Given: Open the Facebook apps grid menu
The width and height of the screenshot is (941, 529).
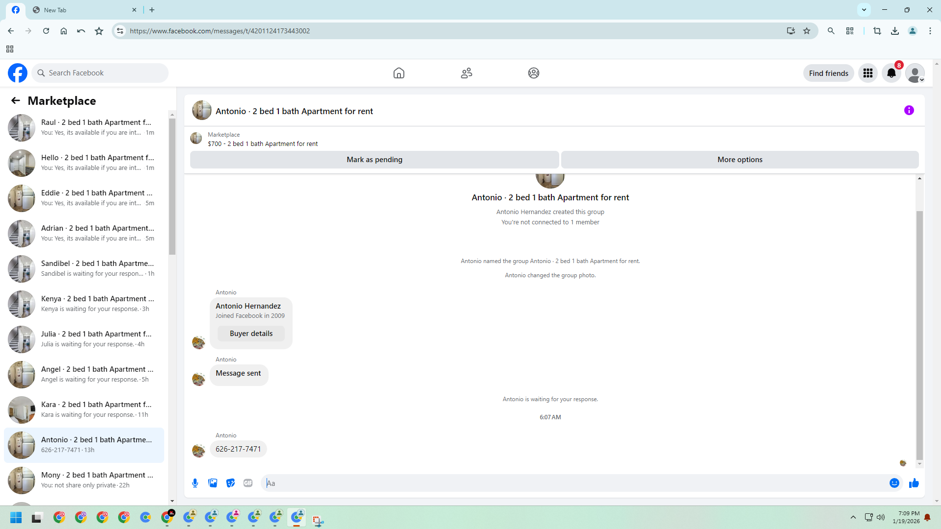Looking at the screenshot, I should pyautogui.click(x=867, y=73).
